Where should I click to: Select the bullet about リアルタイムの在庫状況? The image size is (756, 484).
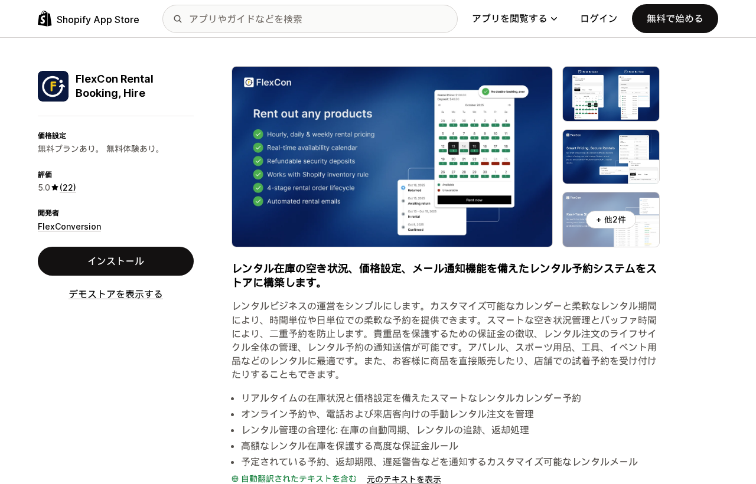click(411, 398)
